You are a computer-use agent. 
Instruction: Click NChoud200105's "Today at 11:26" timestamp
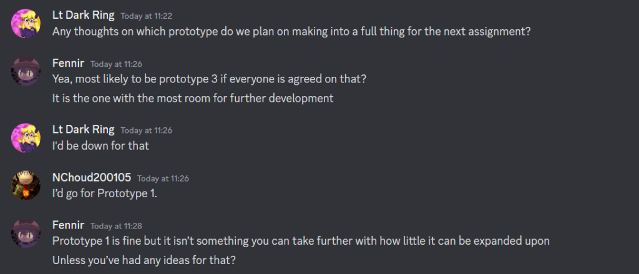pyautogui.click(x=163, y=178)
